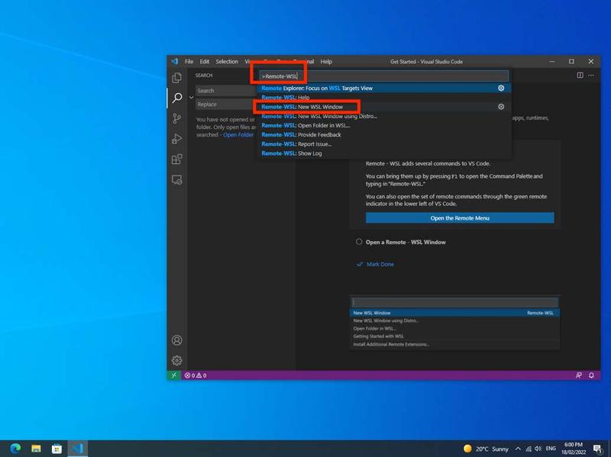The width and height of the screenshot is (611, 457).
Task: Open the Accounts menu icon
Action: (x=177, y=340)
